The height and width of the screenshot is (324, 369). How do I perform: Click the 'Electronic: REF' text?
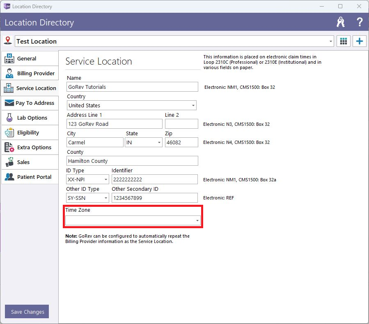coord(218,198)
